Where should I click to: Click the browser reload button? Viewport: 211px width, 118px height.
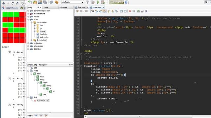(x=13, y=3)
